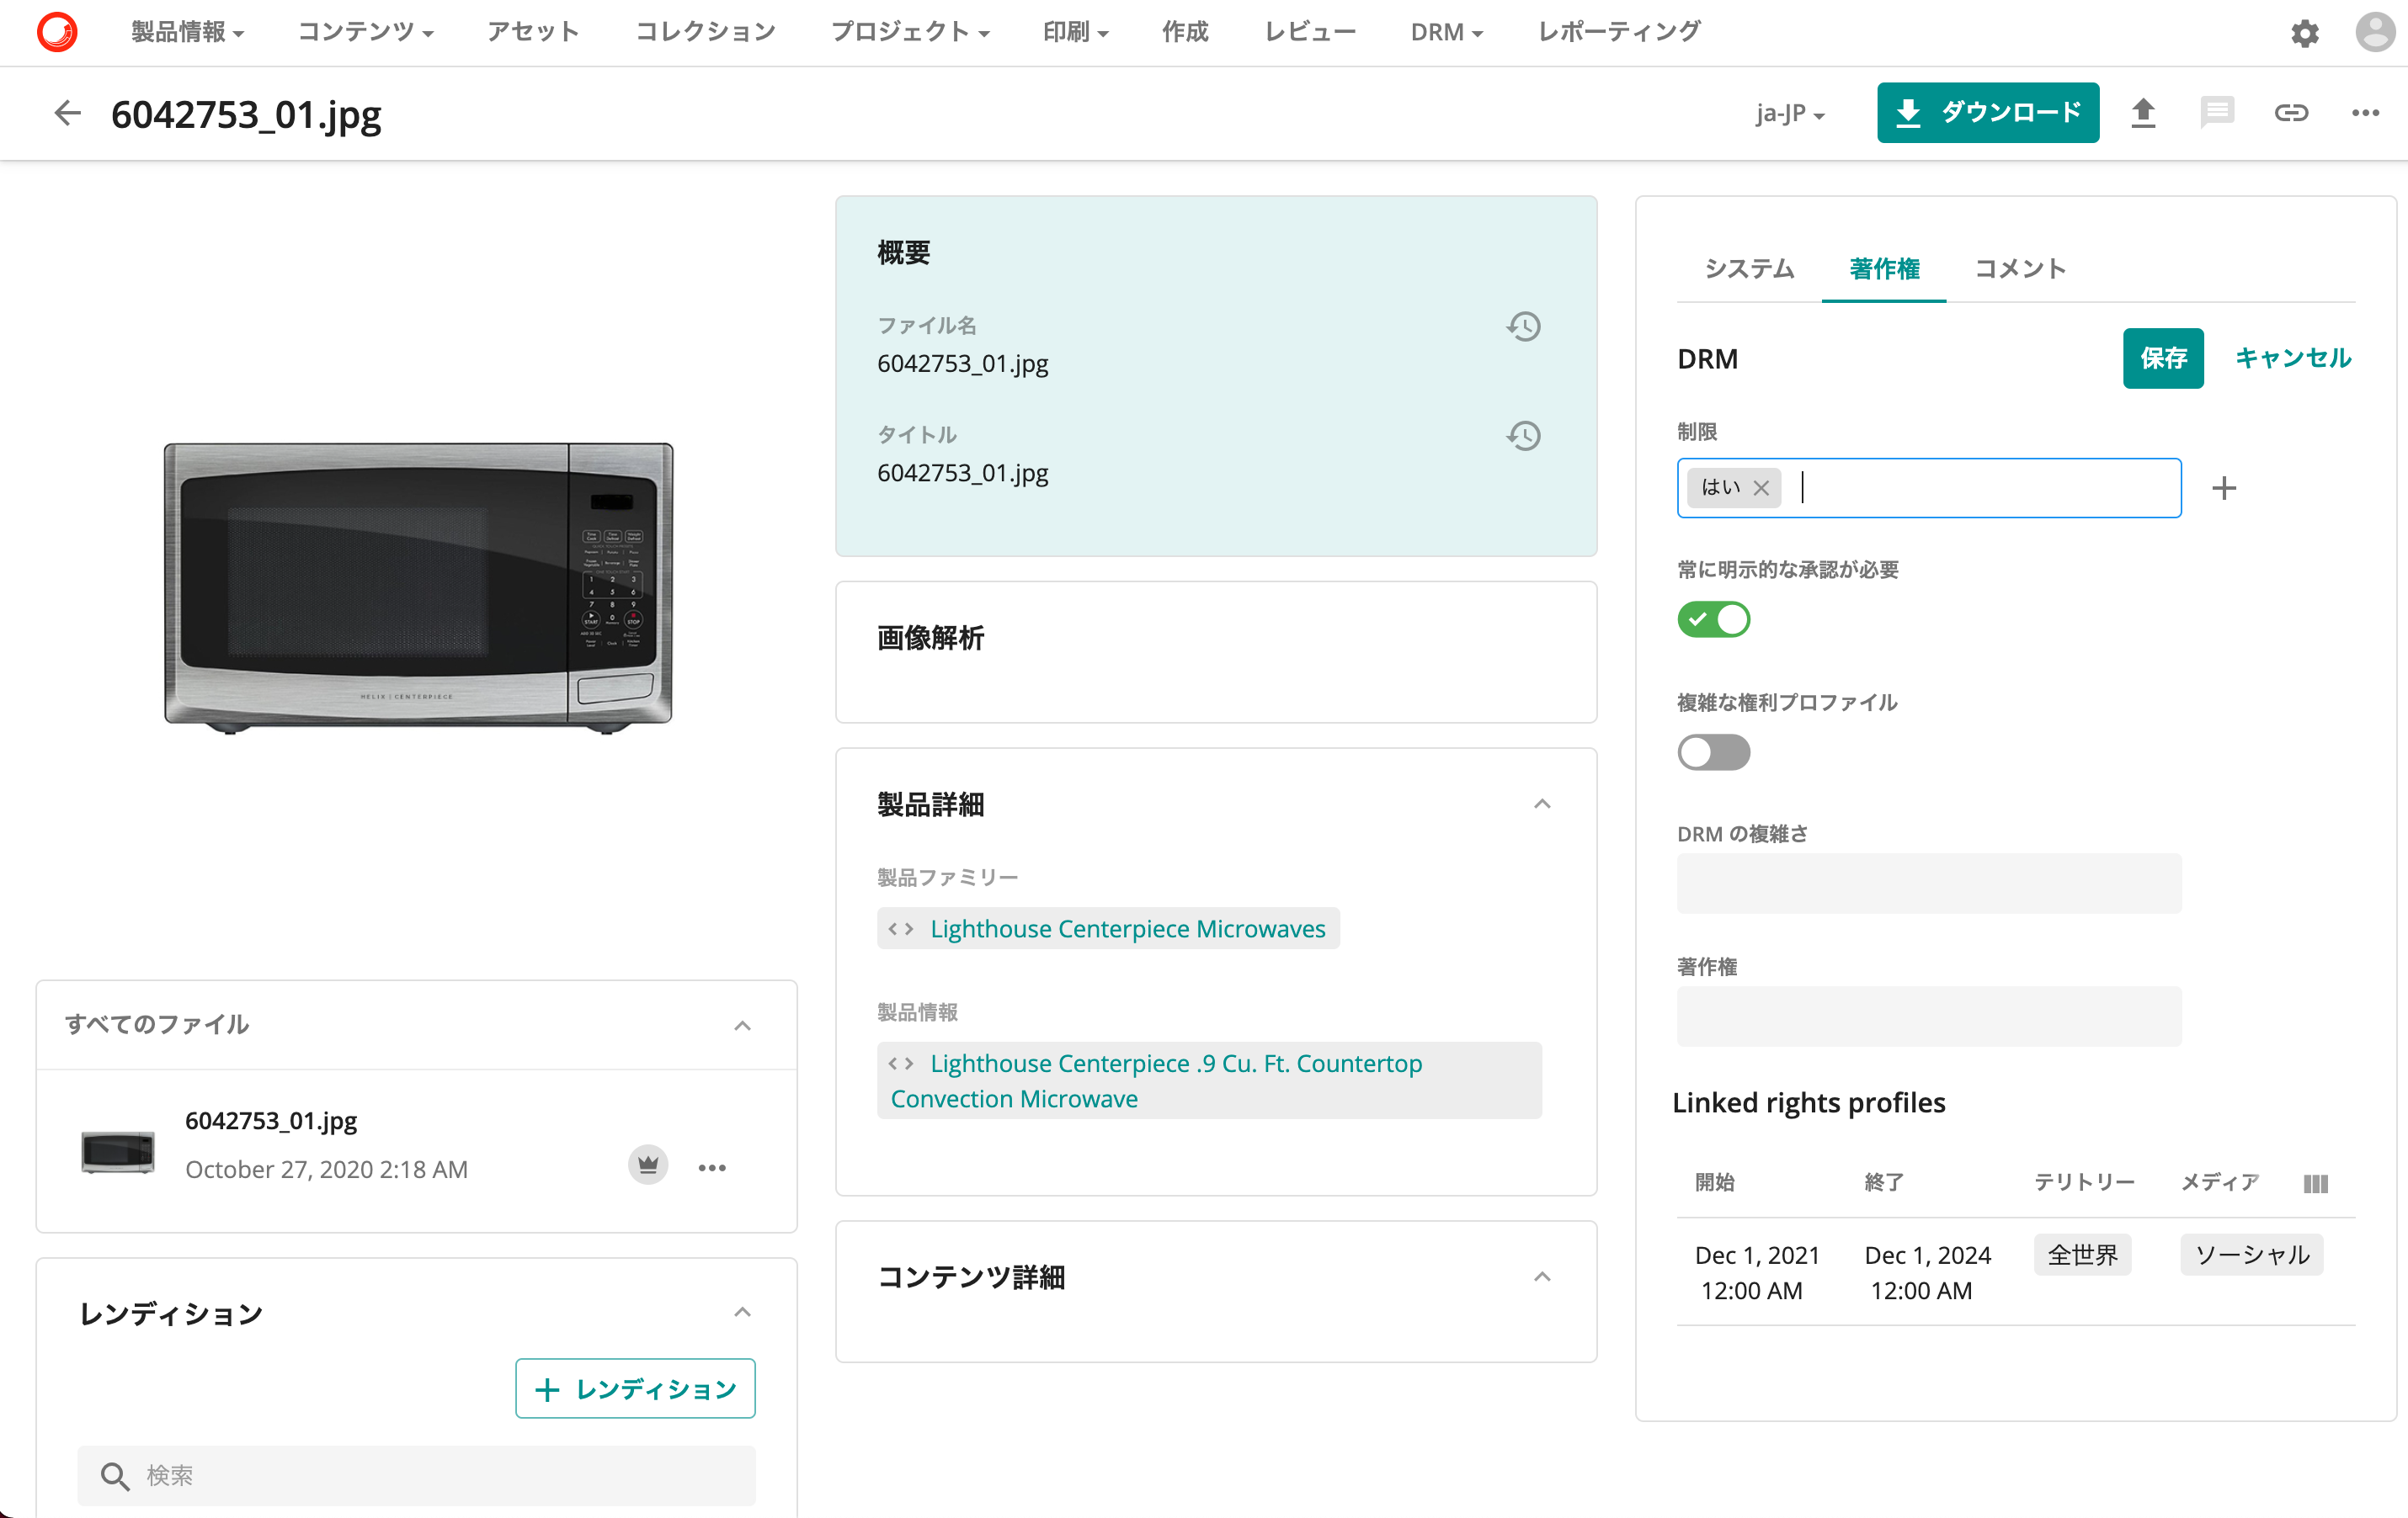Screen dimensions: 2408x1518
Task: Switch to システム tab
Action: (1748, 268)
